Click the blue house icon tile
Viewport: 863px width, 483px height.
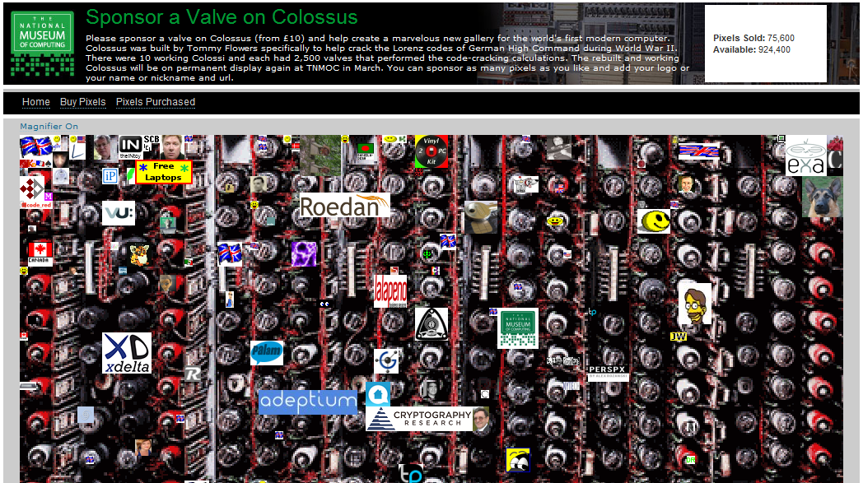click(x=378, y=394)
